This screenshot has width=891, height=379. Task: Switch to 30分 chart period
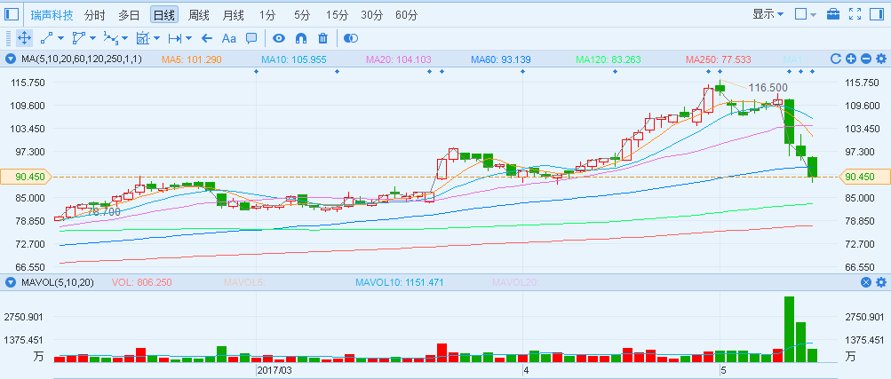tap(371, 15)
